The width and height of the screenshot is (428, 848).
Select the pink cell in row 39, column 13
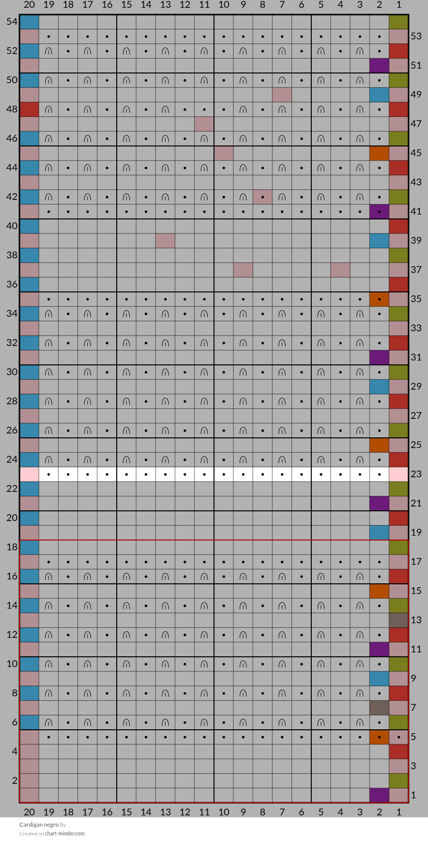point(165,241)
